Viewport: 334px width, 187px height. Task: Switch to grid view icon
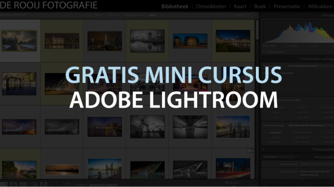click(x=4, y=184)
